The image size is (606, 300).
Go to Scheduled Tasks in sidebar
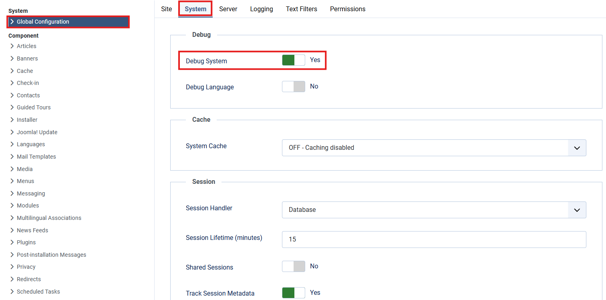click(38, 292)
